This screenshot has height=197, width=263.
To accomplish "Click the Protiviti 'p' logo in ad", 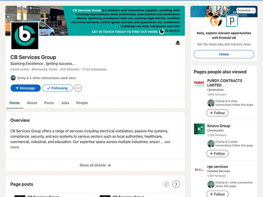I will coord(232,21).
